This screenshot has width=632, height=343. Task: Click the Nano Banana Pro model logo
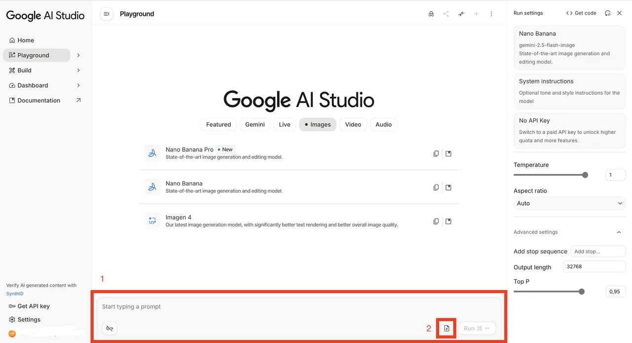[153, 153]
